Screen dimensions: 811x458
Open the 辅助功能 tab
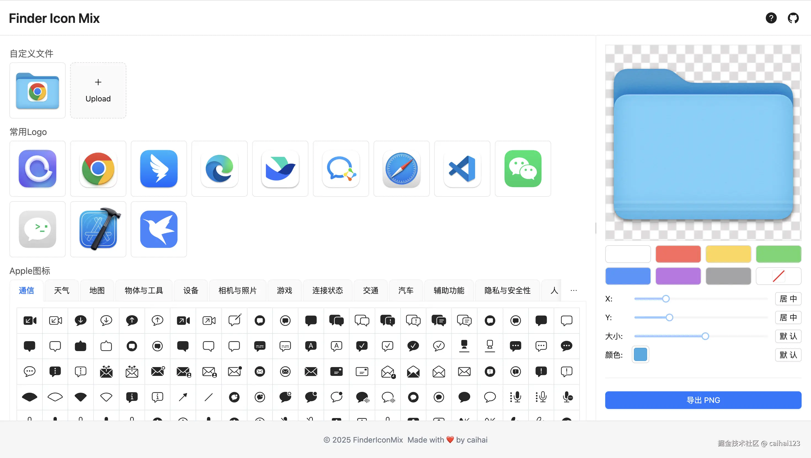[449, 290]
